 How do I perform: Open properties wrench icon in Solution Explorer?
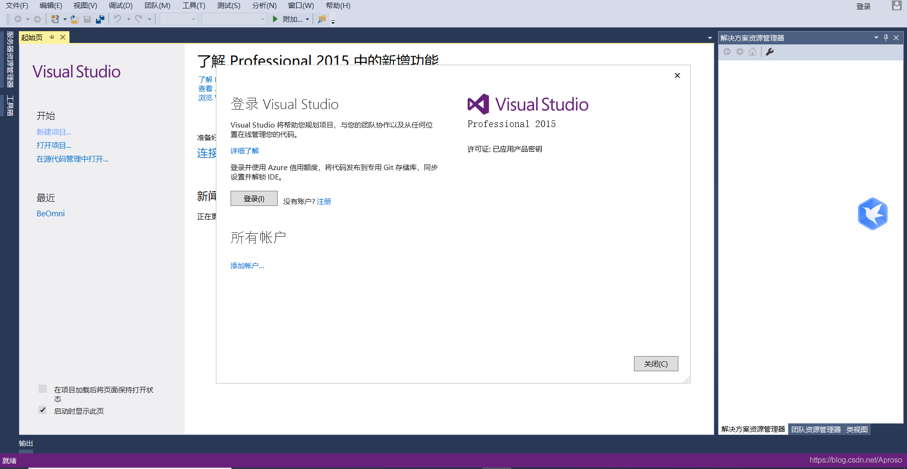point(770,52)
